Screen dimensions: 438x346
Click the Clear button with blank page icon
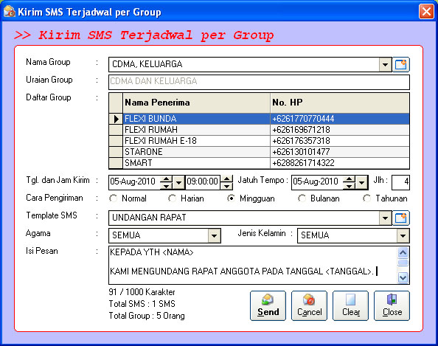[350, 305]
